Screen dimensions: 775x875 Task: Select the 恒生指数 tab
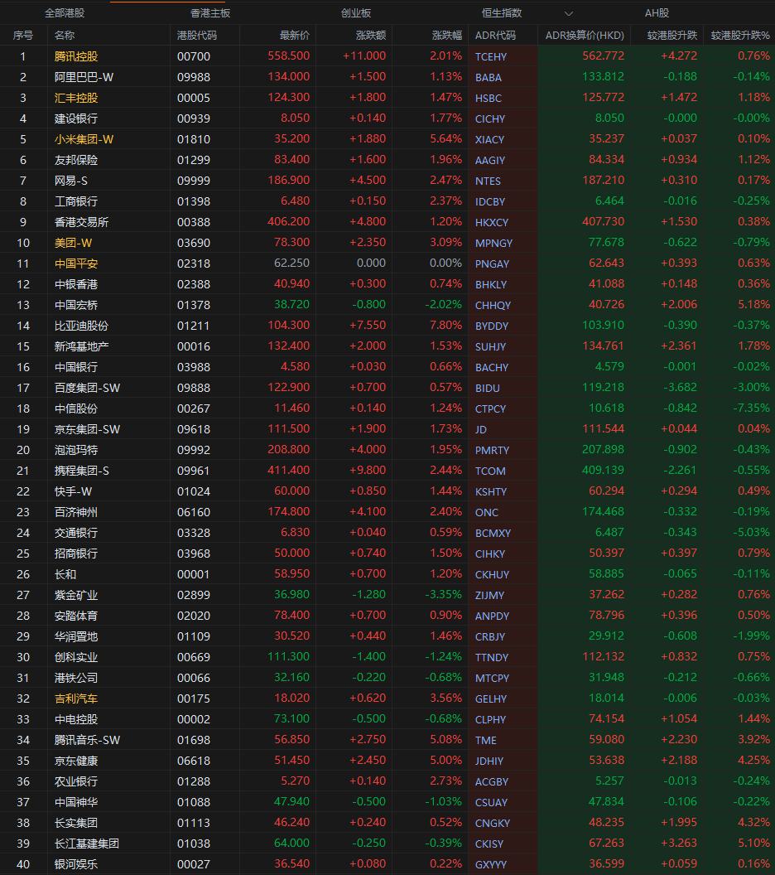pyautogui.click(x=502, y=12)
